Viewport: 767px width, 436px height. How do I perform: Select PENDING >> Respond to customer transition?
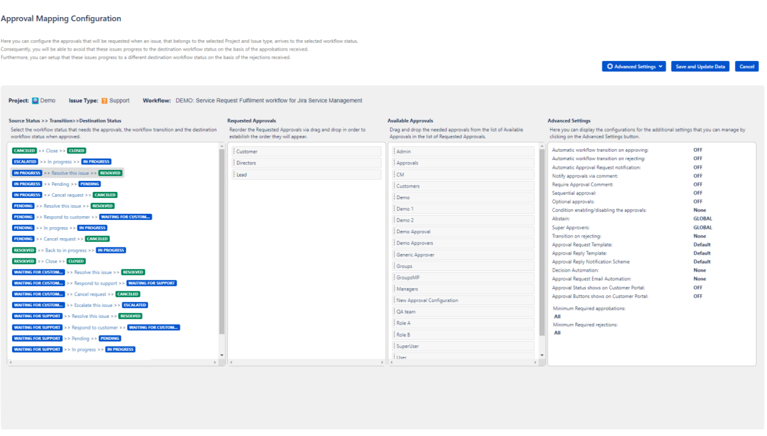click(x=82, y=217)
